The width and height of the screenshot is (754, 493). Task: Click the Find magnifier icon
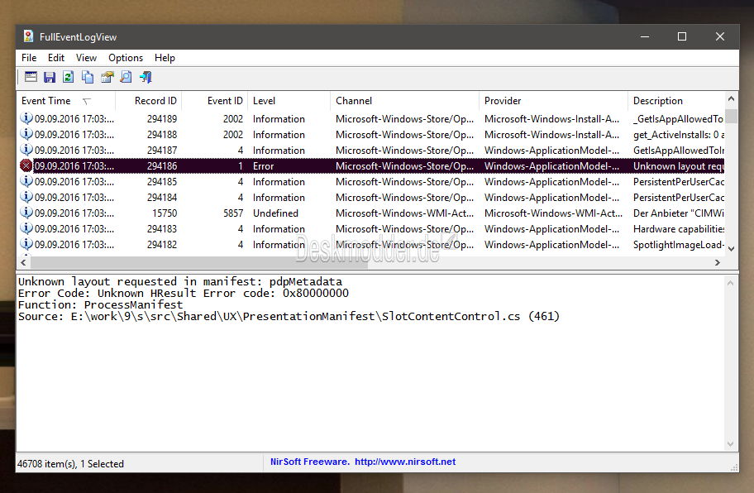tap(126, 77)
